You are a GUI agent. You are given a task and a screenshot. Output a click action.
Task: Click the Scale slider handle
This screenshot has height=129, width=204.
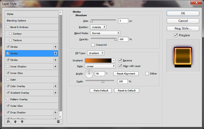pyautogui.click(x=103, y=81)
